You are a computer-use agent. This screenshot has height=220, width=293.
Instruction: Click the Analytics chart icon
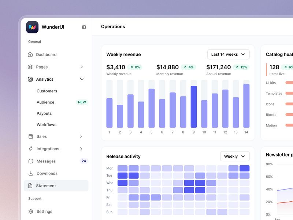[x=30, y=79]
